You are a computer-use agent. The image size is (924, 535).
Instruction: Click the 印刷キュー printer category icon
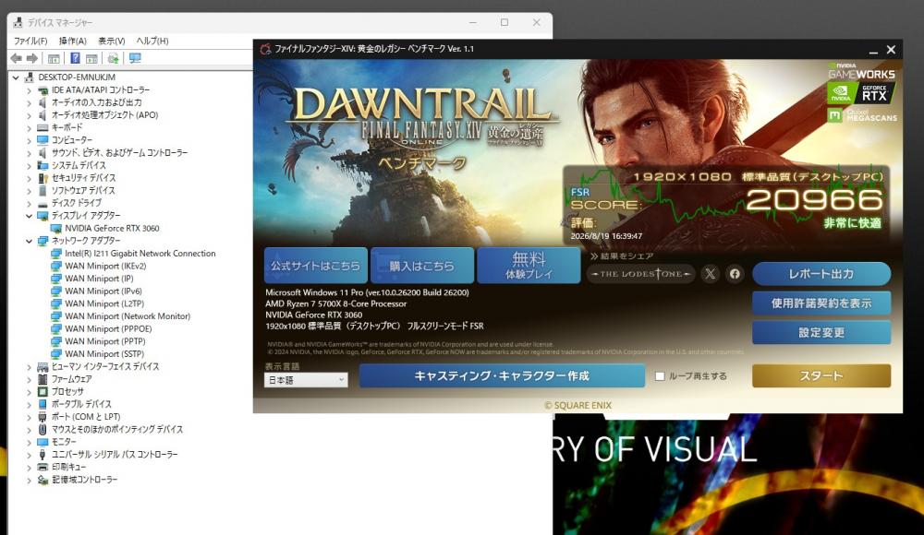43,467
